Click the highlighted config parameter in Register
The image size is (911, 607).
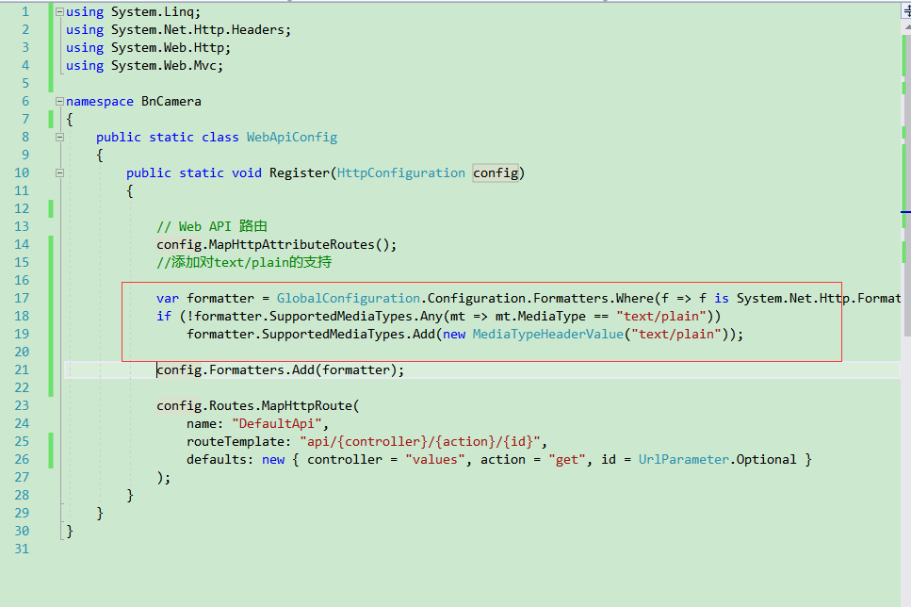tap(496, 173)
